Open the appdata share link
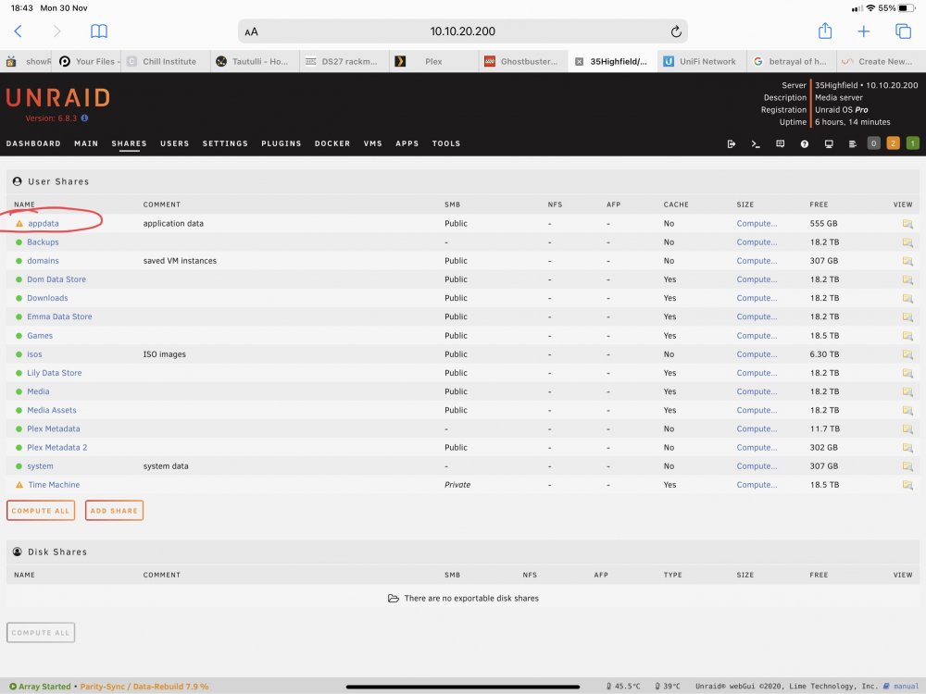The height and width of the screenshot is (694, 926). (44, 224)
